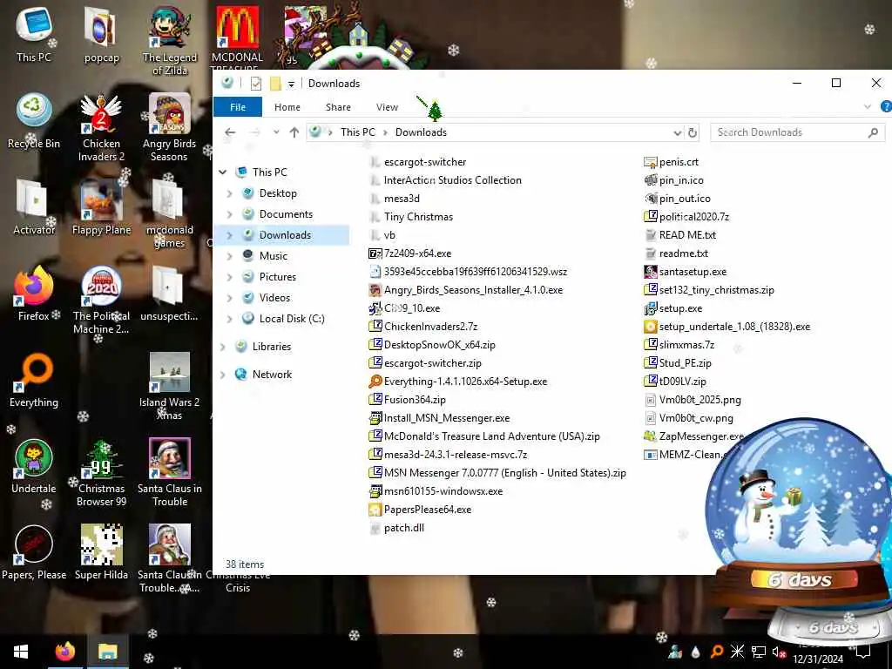This screenshot has height=669, width=892.
Task: Expand the Network node
Action: 223,375
